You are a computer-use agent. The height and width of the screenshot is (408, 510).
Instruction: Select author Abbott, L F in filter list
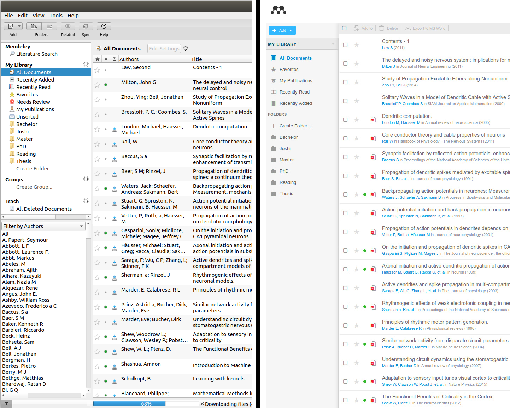pyautogui.click(x=15, y=246)
